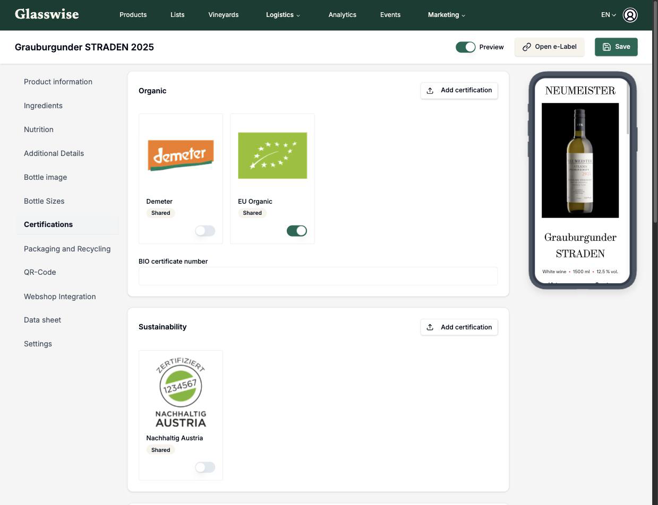658x505 pixels.
Task: Go to Bottle image section
Action: tap(45, 177)
